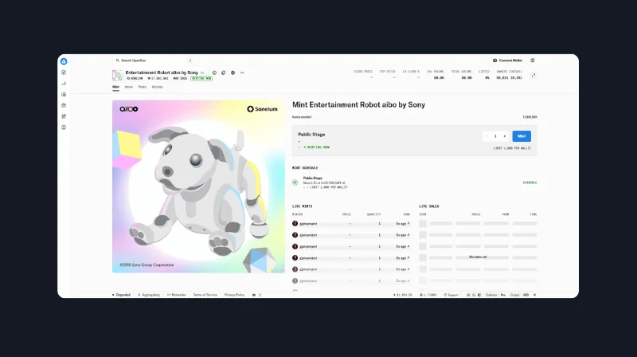
Task: Open the sparkle tools sidebar icon
Action: [64, 116]
